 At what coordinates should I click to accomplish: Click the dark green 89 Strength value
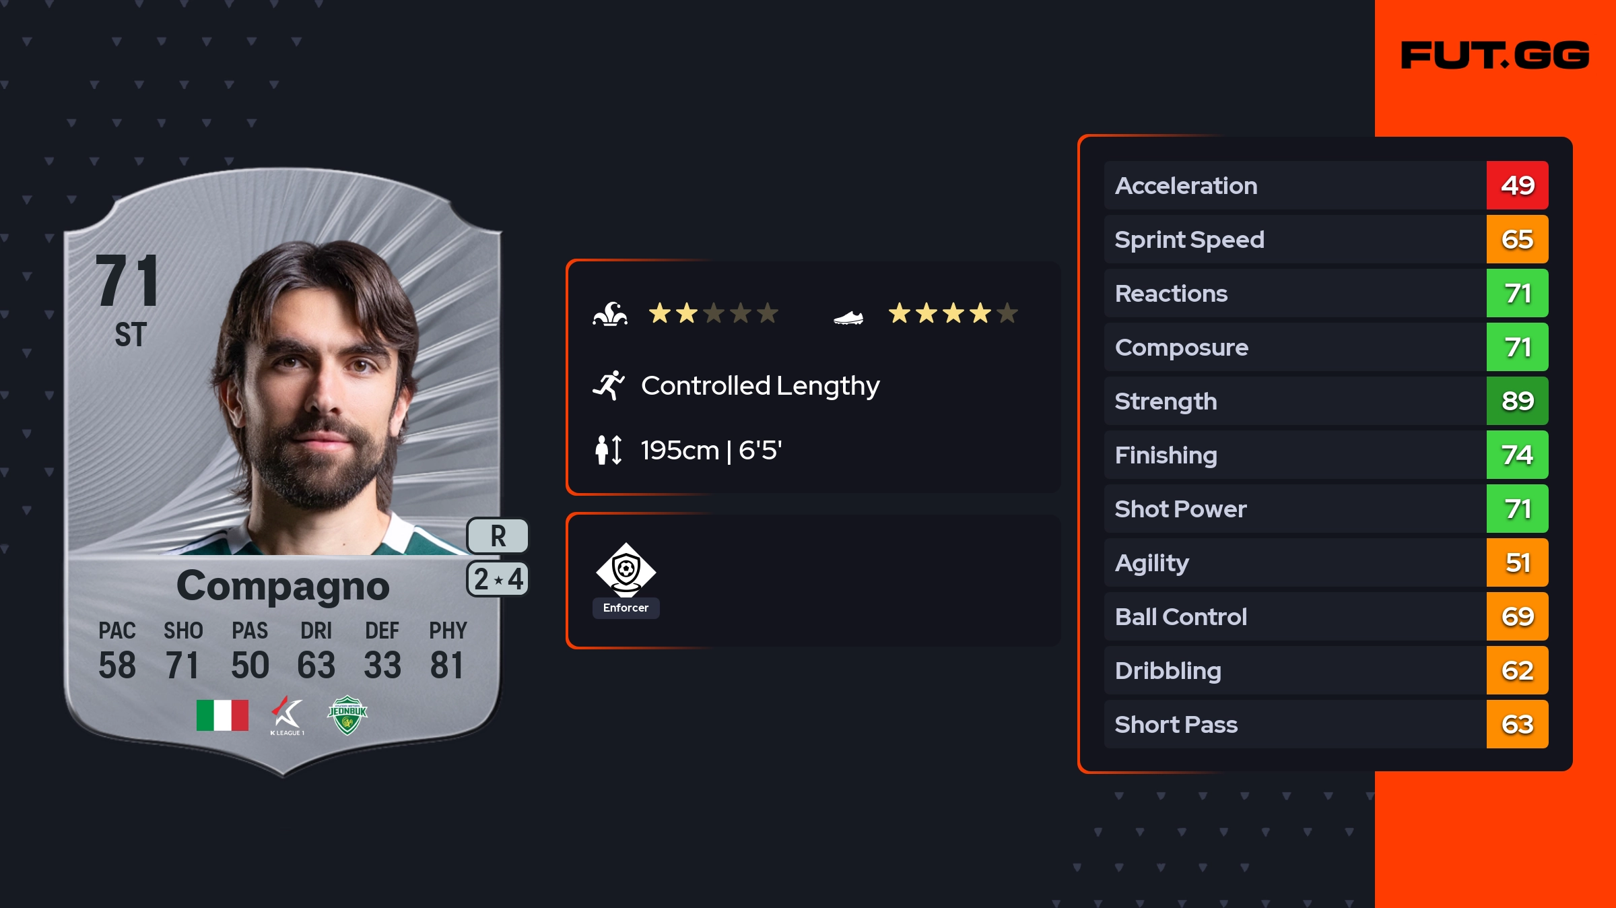click(1517, 401)
